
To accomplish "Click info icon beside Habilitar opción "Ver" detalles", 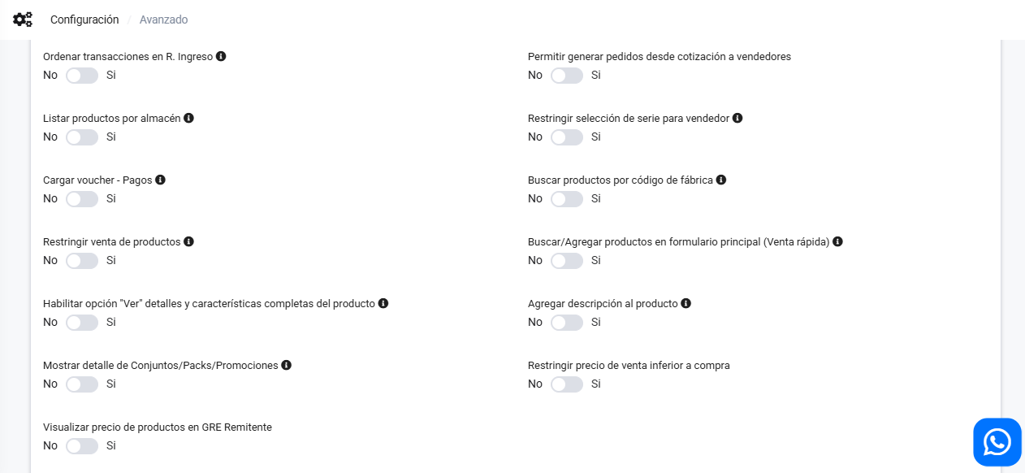I will (x=383, y=303).
